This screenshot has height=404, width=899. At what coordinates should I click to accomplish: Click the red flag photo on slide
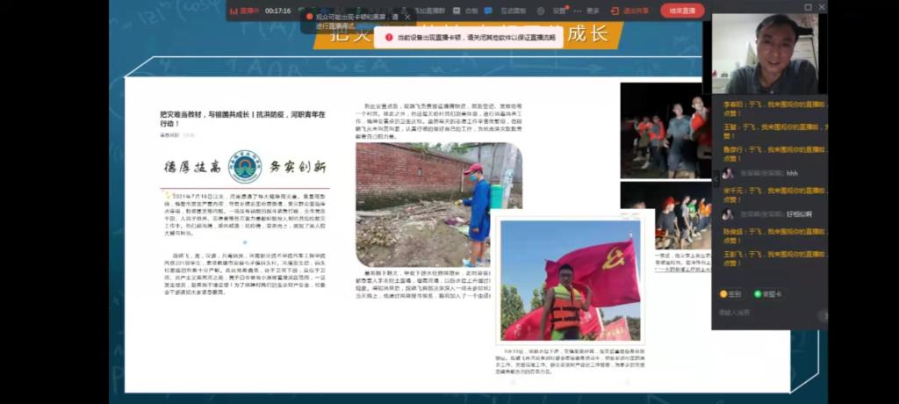click(x=571, y=279)
